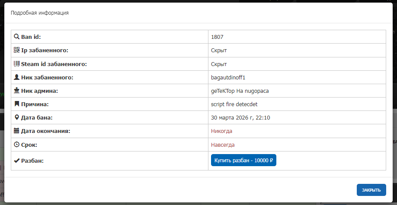397x205 pixels.
Task: Click the map marker icon beside Дата бана
Action: (17, 117)
